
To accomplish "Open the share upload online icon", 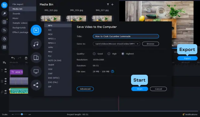I will 36,85.
